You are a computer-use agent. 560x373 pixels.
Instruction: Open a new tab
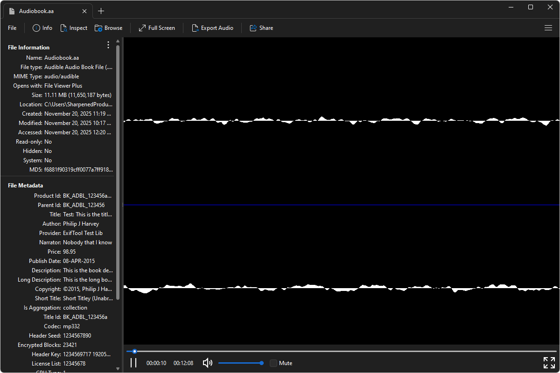pos(101,10)
